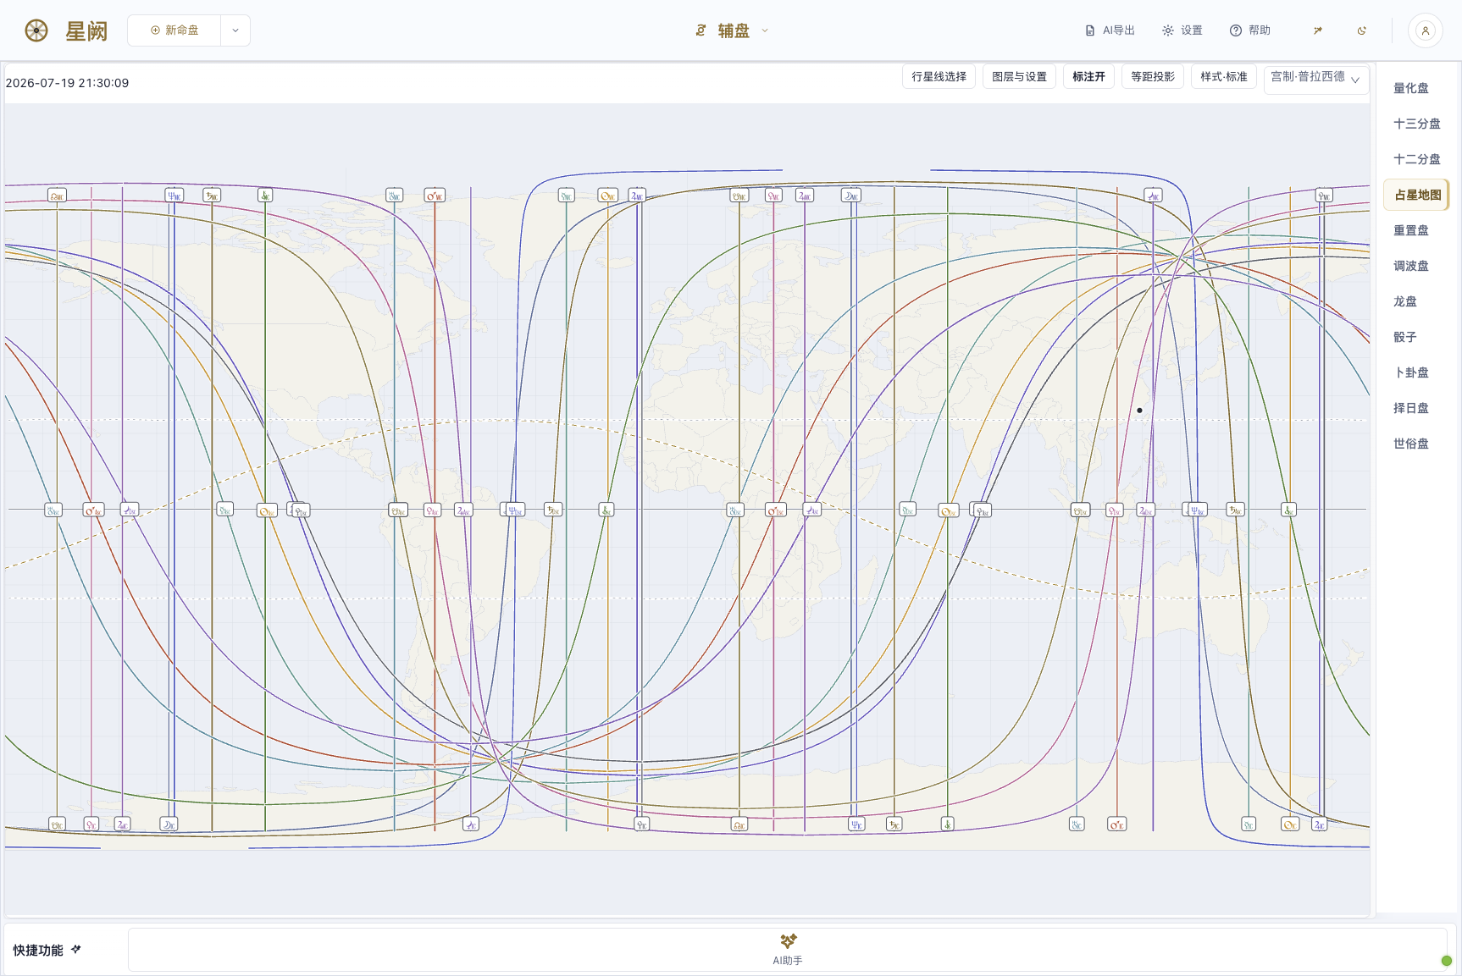The width and height of the screenshot is (1462, 976).
Task: Click the 星阙 wheel logo icon
Action: pos(36,30)
